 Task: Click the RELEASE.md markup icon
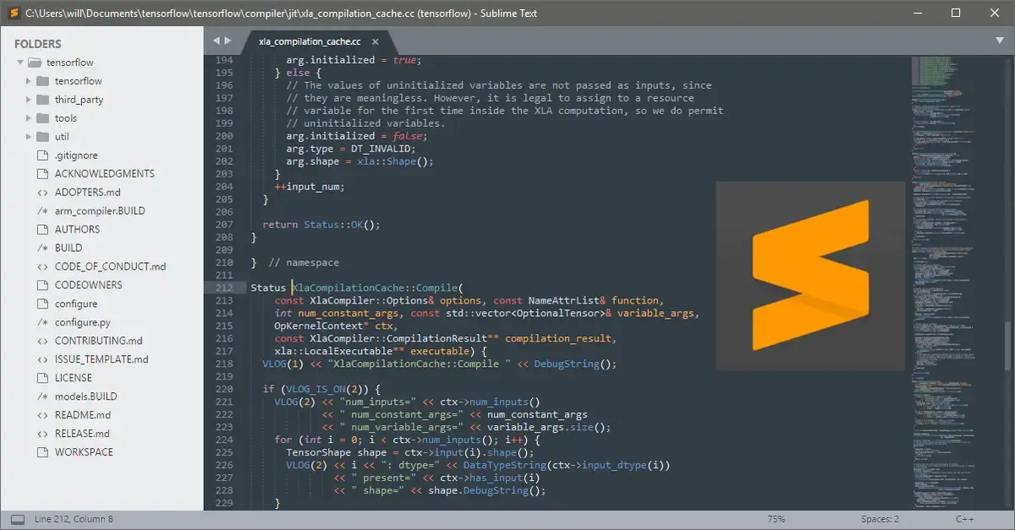tap(43, 434)
